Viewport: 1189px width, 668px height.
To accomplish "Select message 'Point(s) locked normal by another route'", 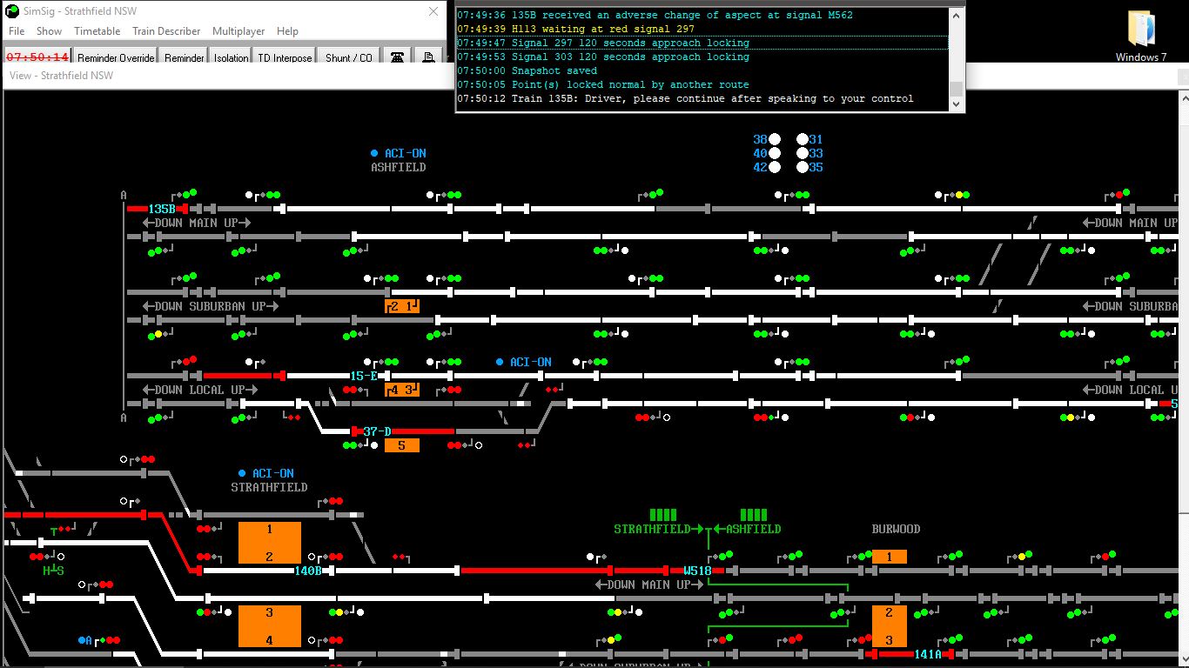I will (702, 84).
